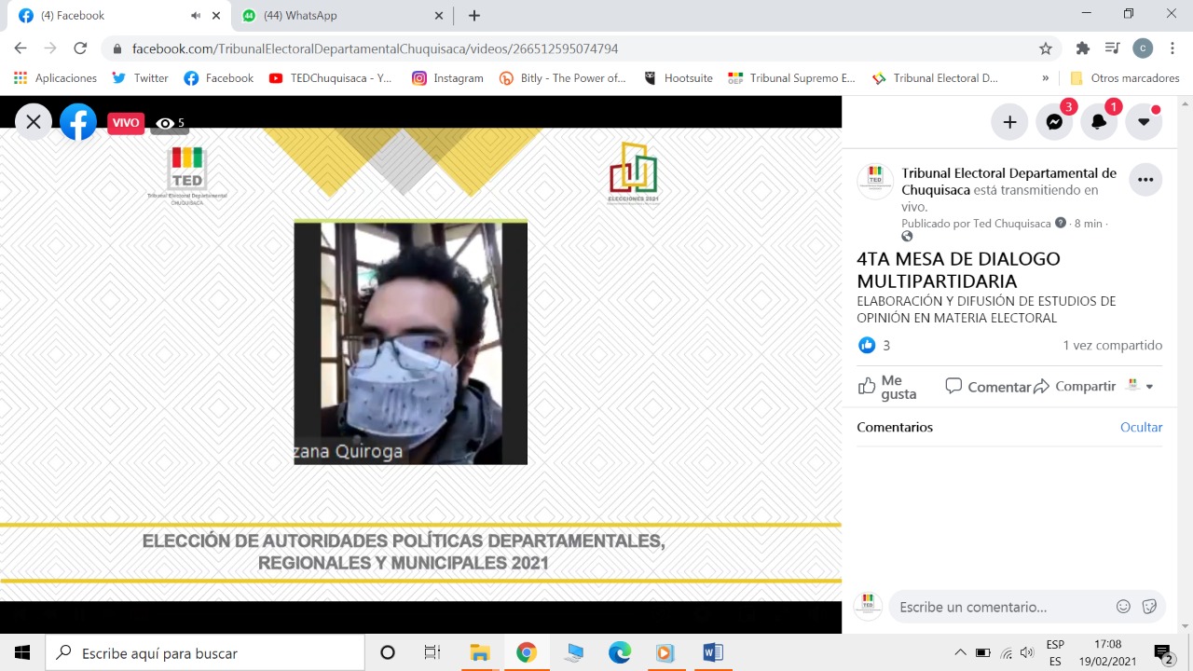This screenshot has height=671, width=1193.
Task: Click the plus Create button
Action: coord(1009,122)
